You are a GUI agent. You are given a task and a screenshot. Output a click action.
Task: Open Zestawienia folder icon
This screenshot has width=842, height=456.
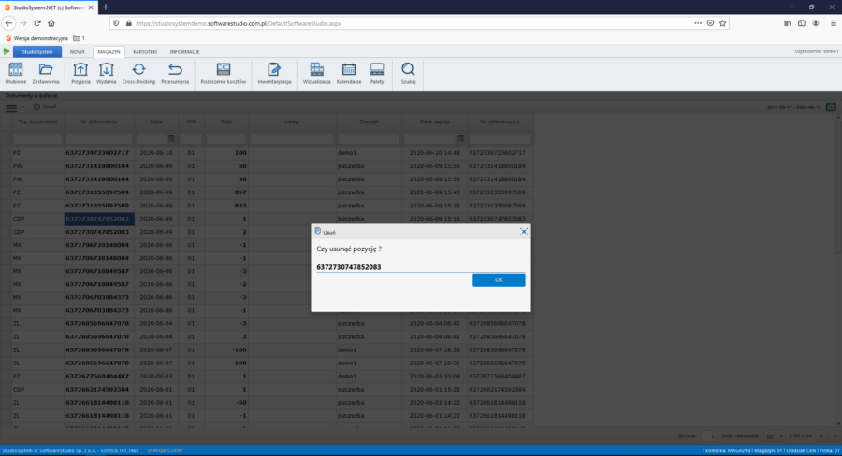(x=46, y=74)
